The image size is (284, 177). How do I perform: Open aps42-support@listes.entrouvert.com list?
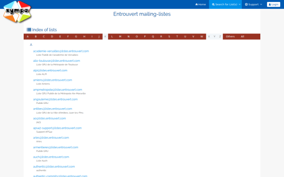pos(57,128)
